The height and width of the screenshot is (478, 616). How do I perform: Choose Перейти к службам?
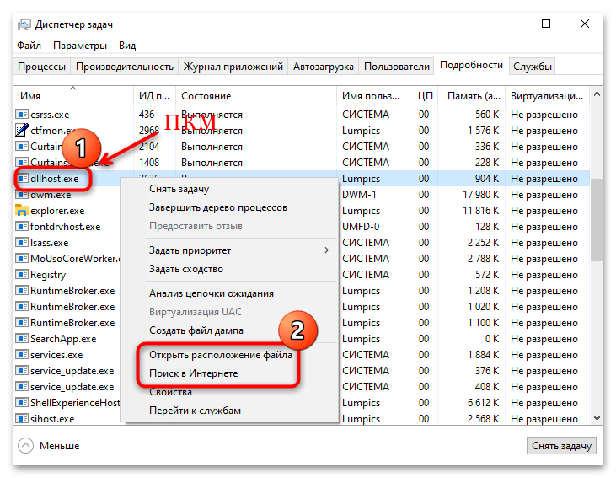click(195, 411)
